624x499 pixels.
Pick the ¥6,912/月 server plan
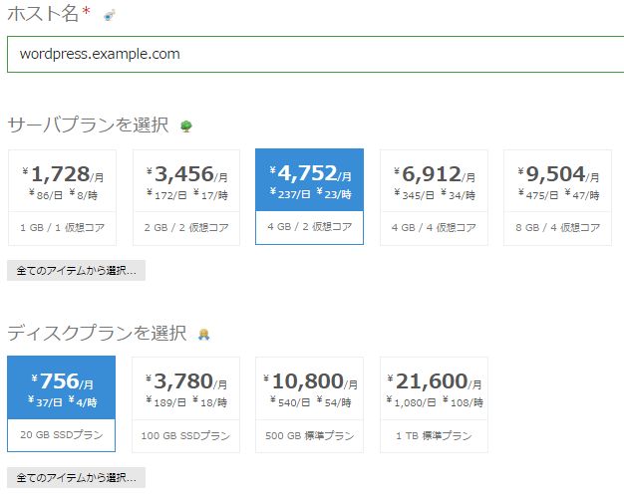[x=434, y=196]
